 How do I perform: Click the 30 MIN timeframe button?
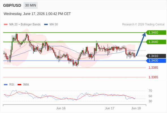pos(31,5)
